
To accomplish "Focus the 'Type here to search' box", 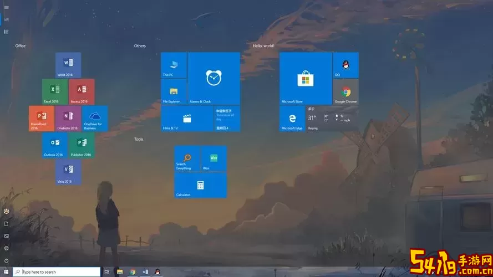I will pos(57,271).
